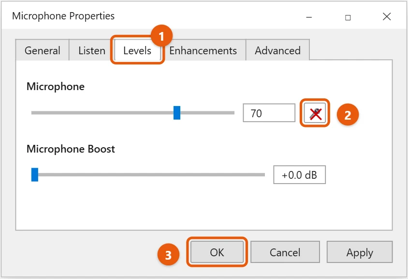Image resolution: width=408 pixels, height=279 pixels.
Task: Click the Cancel button
Action: (285, 252)
